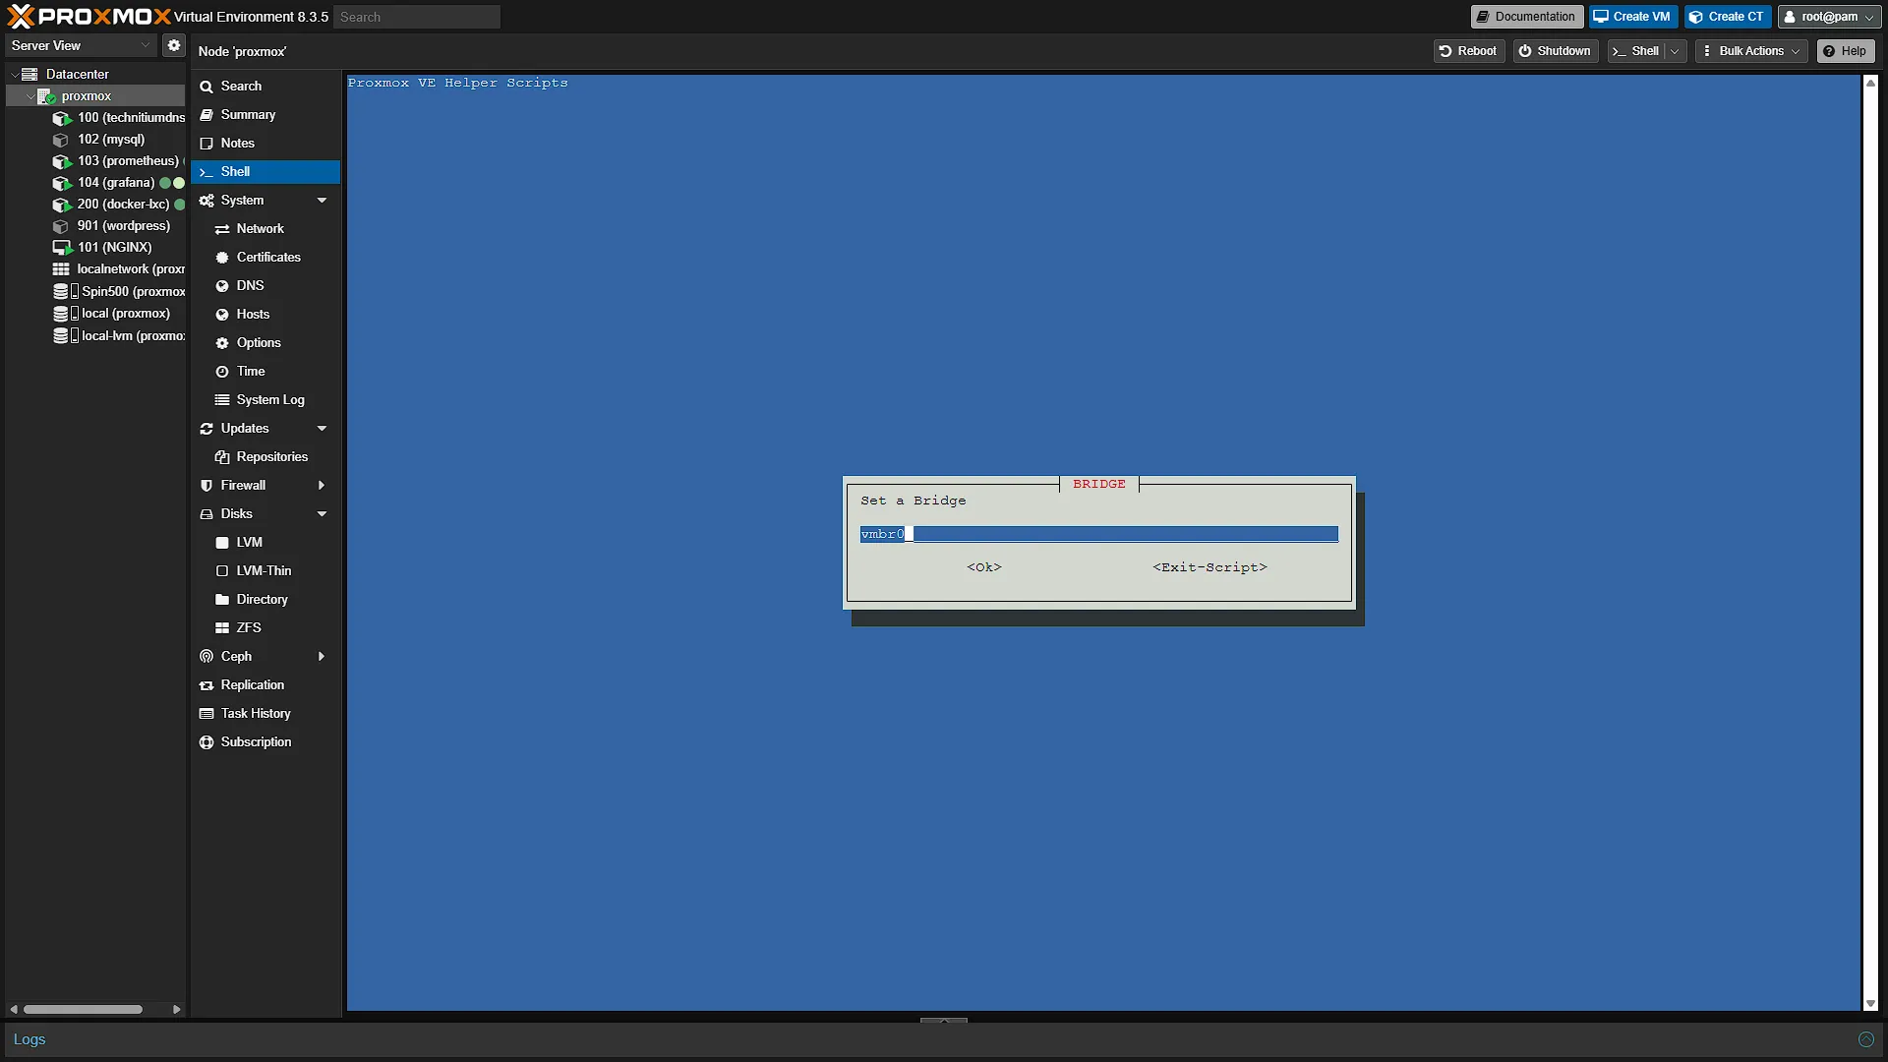Viewport: 1888px width, 1062px height.
Task: Open LVM-Thin disks page
Action: tap(265, 571)
